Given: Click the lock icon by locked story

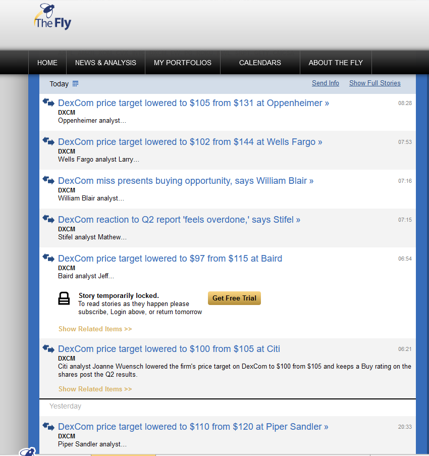Looking at the screenshot, I should 64,298.
